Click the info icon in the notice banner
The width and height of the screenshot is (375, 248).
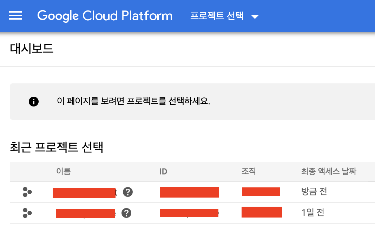point(34,102)
